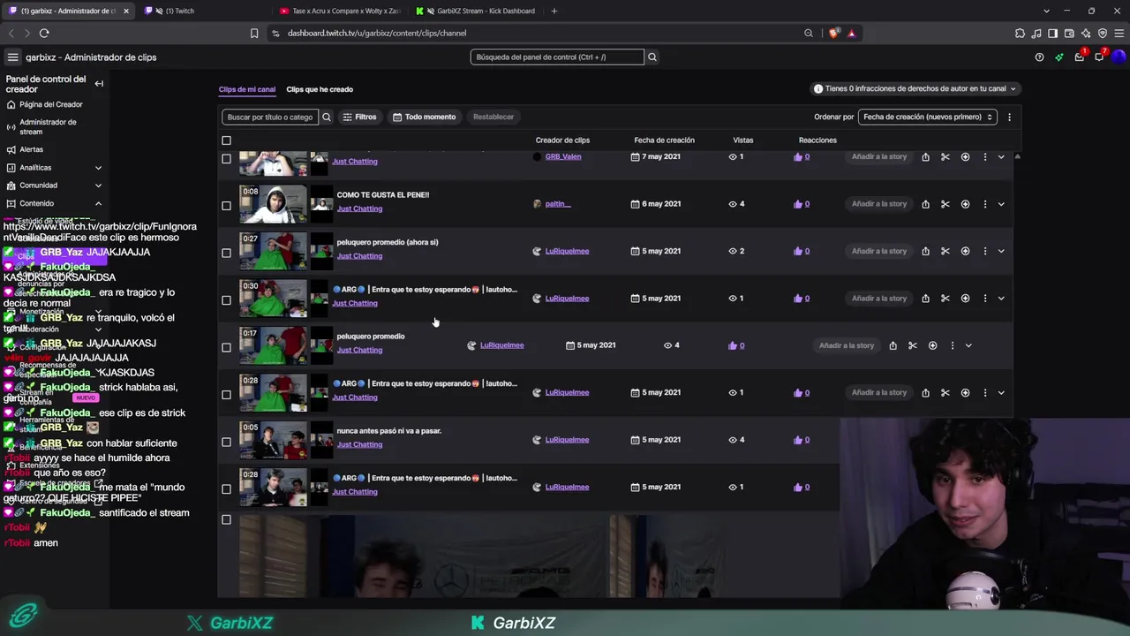Edit the COMO TE GUSTA clip with scissors
1130x636 pixels.
pyautogui.click(x=945, y=204)
